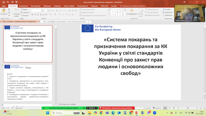Viewport: 206px width, 116px height.
Task: Switch to slide sorter view in status bar
Action: click(x=170, y=108)
